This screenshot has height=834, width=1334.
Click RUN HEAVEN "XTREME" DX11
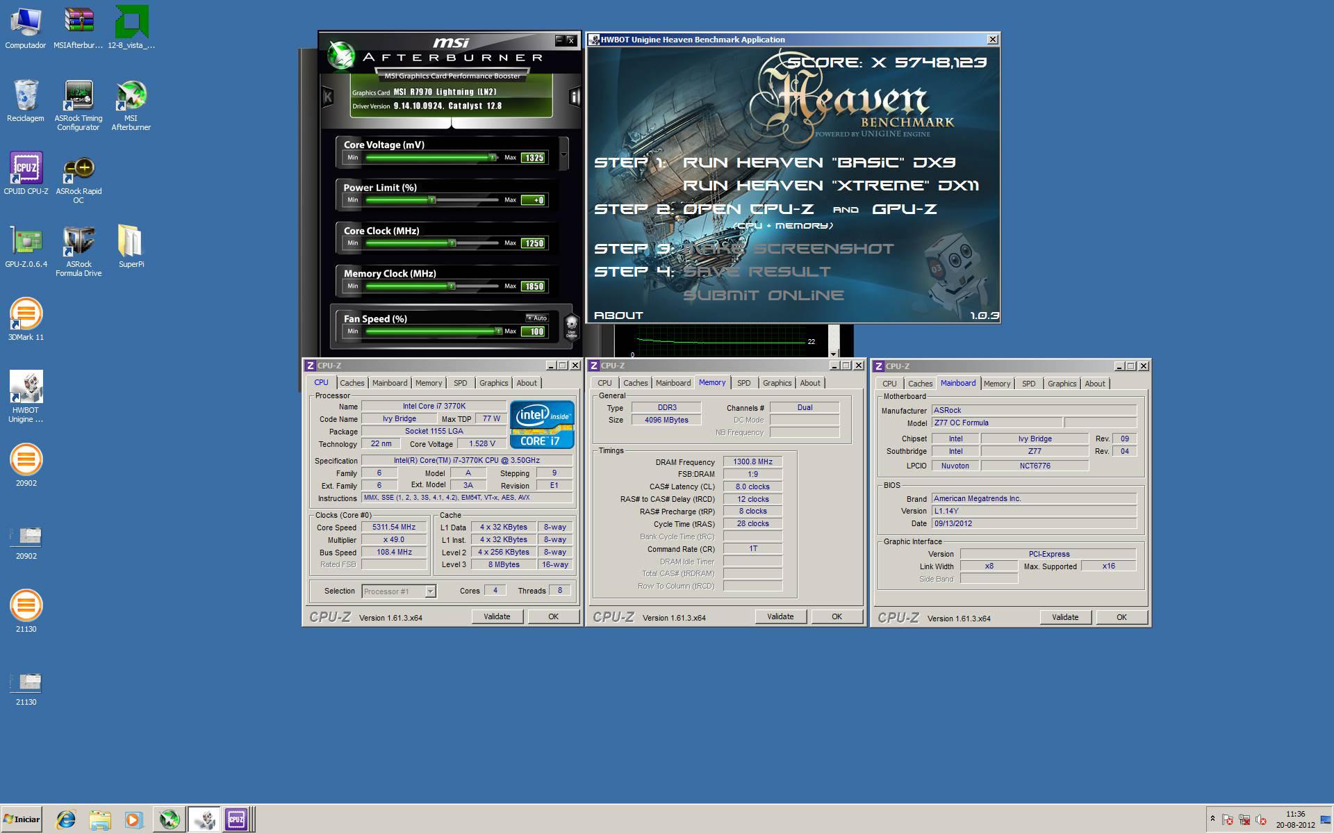(x=831, y=186)
